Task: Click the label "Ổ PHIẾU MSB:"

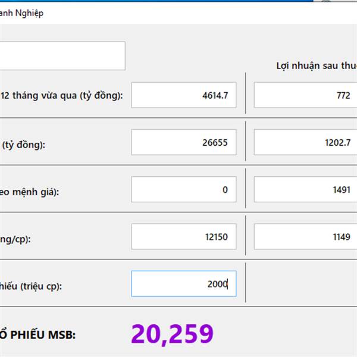Action: click(x=37, y=334)
